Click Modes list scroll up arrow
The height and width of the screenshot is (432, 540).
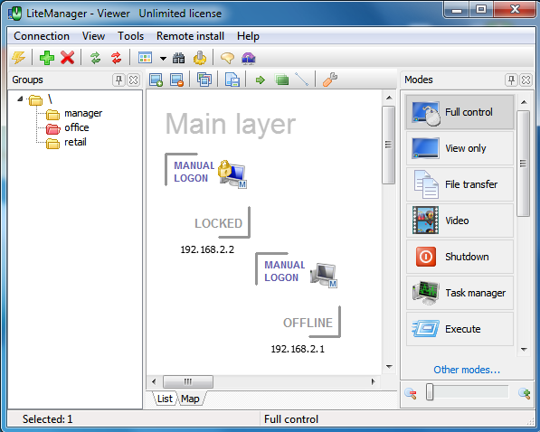click(x=524, y=102)
